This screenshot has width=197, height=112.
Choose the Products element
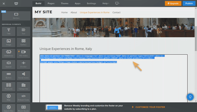(x=9, y=86)
